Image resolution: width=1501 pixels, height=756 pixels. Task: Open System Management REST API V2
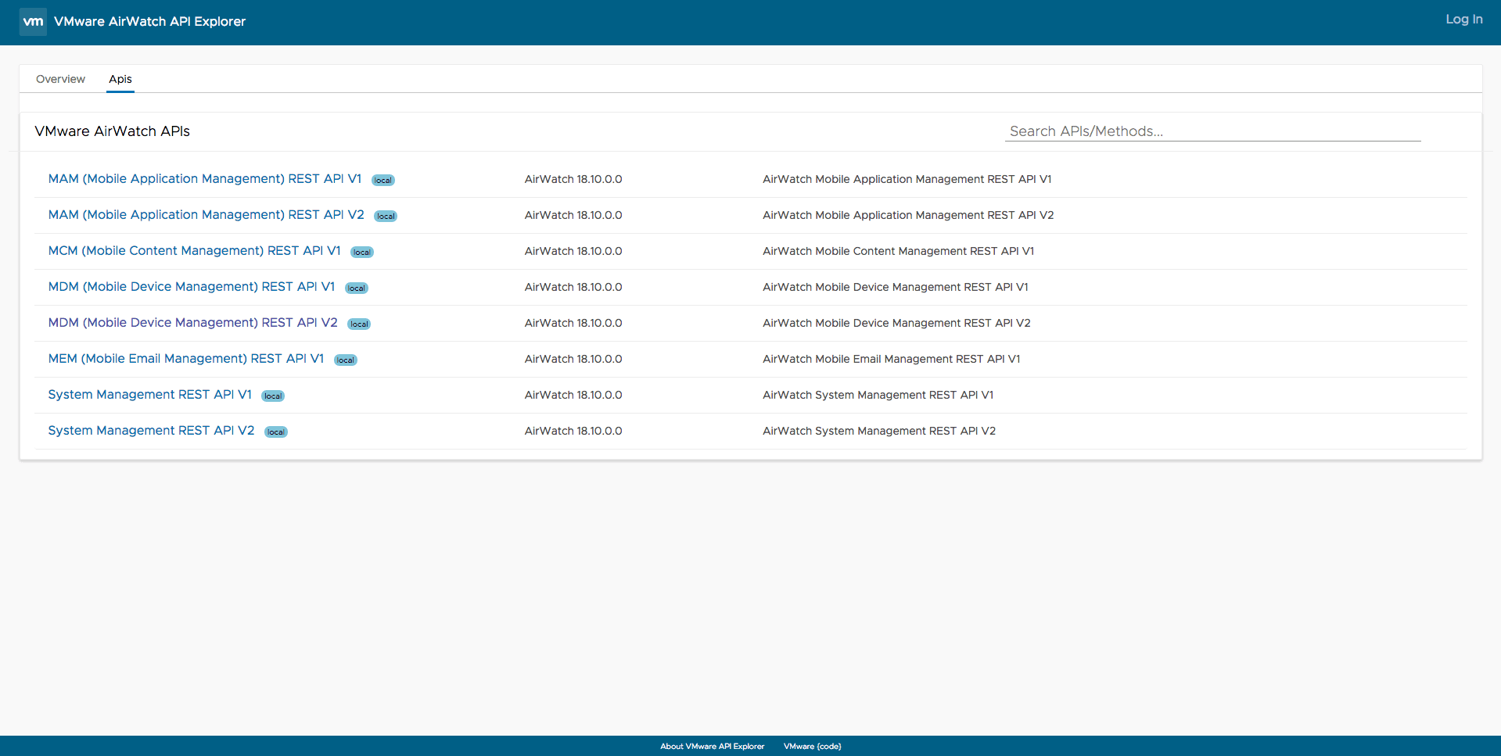coord(152,431)
